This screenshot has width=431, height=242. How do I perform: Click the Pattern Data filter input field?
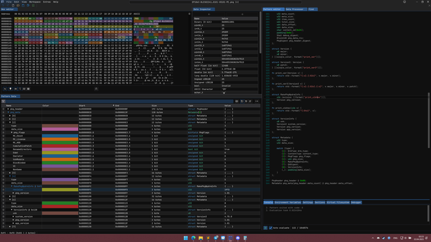[x=119, y=102]
